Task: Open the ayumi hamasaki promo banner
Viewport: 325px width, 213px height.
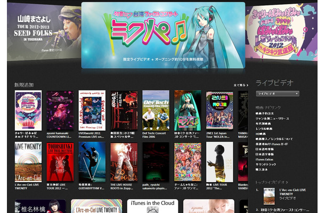Action: pyautogui.click(x=209, y=207)
